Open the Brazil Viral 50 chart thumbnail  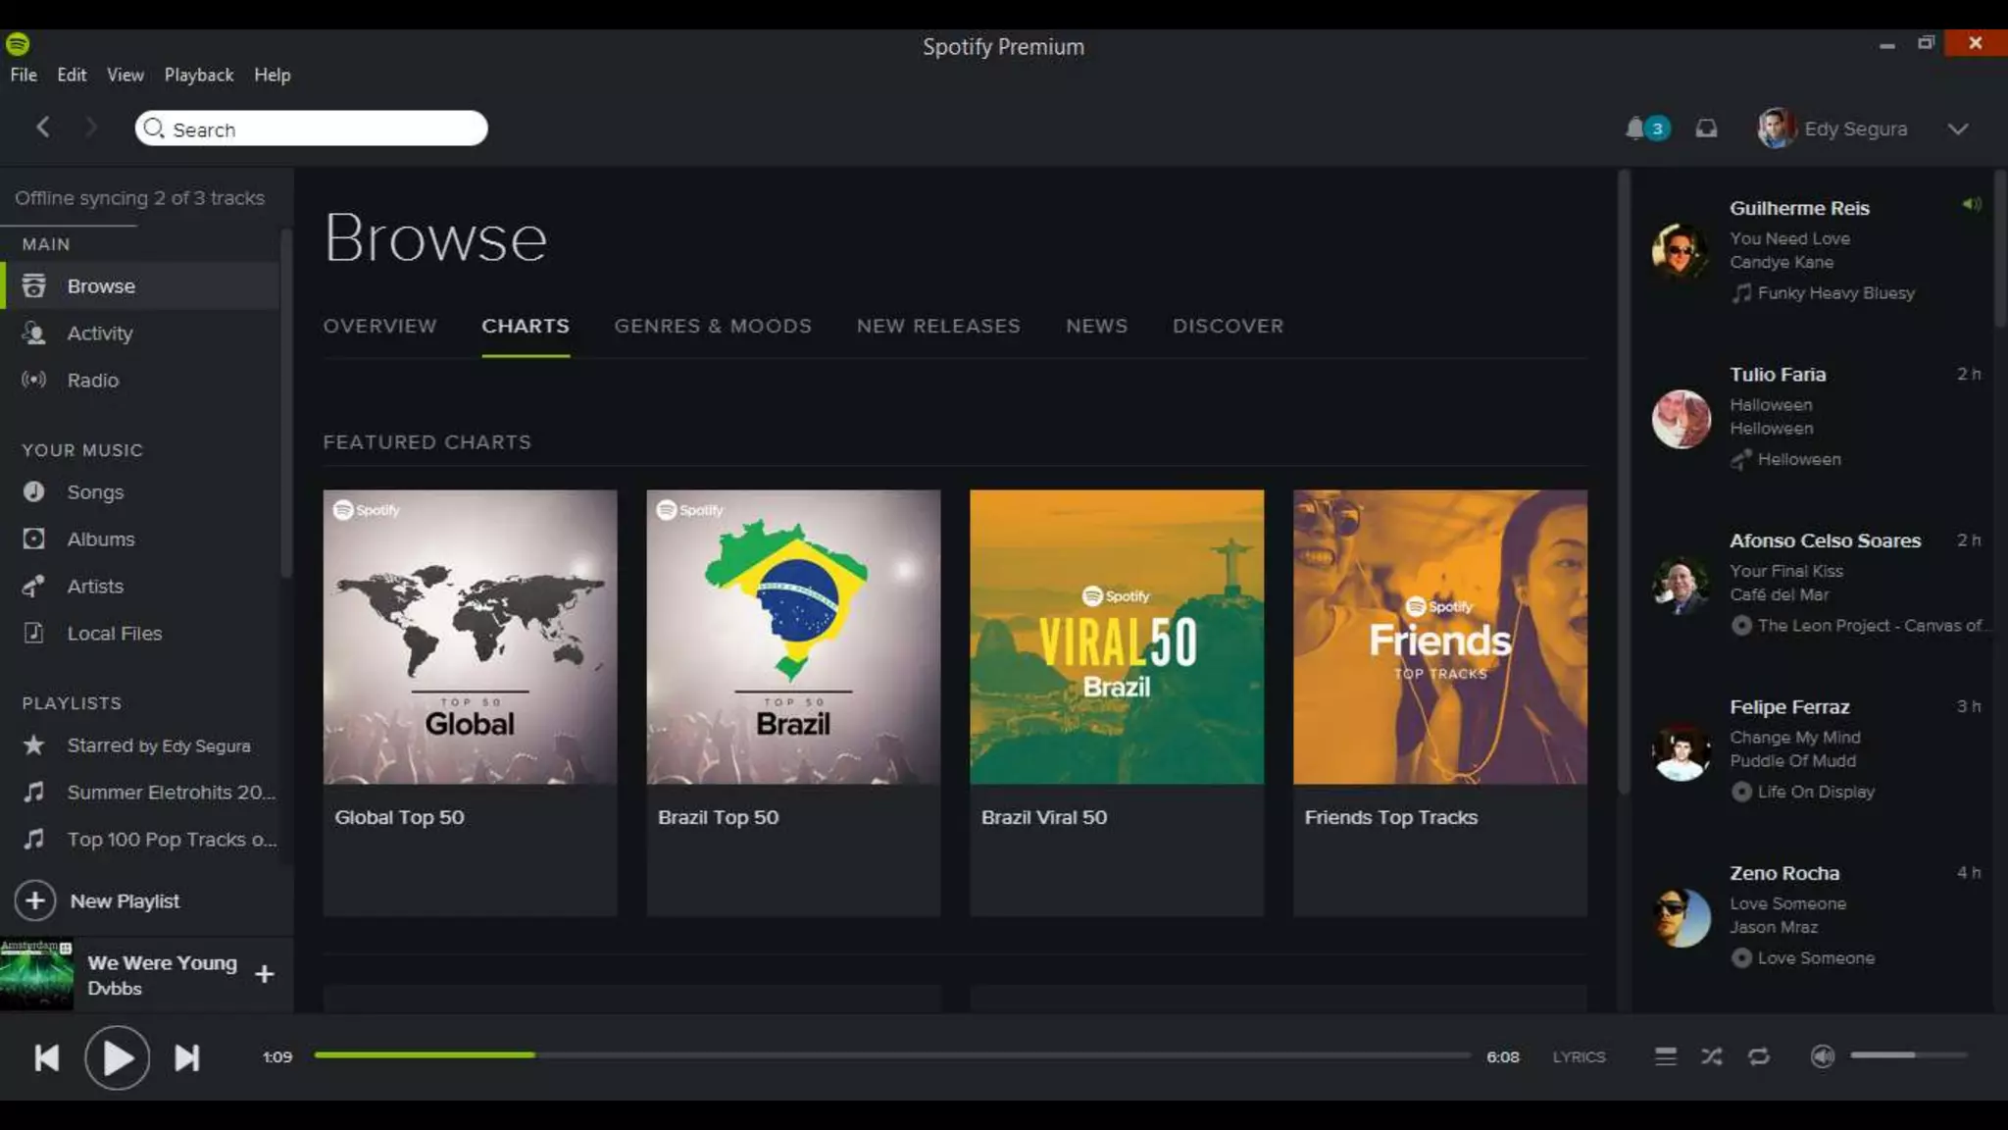point(1117,638)
